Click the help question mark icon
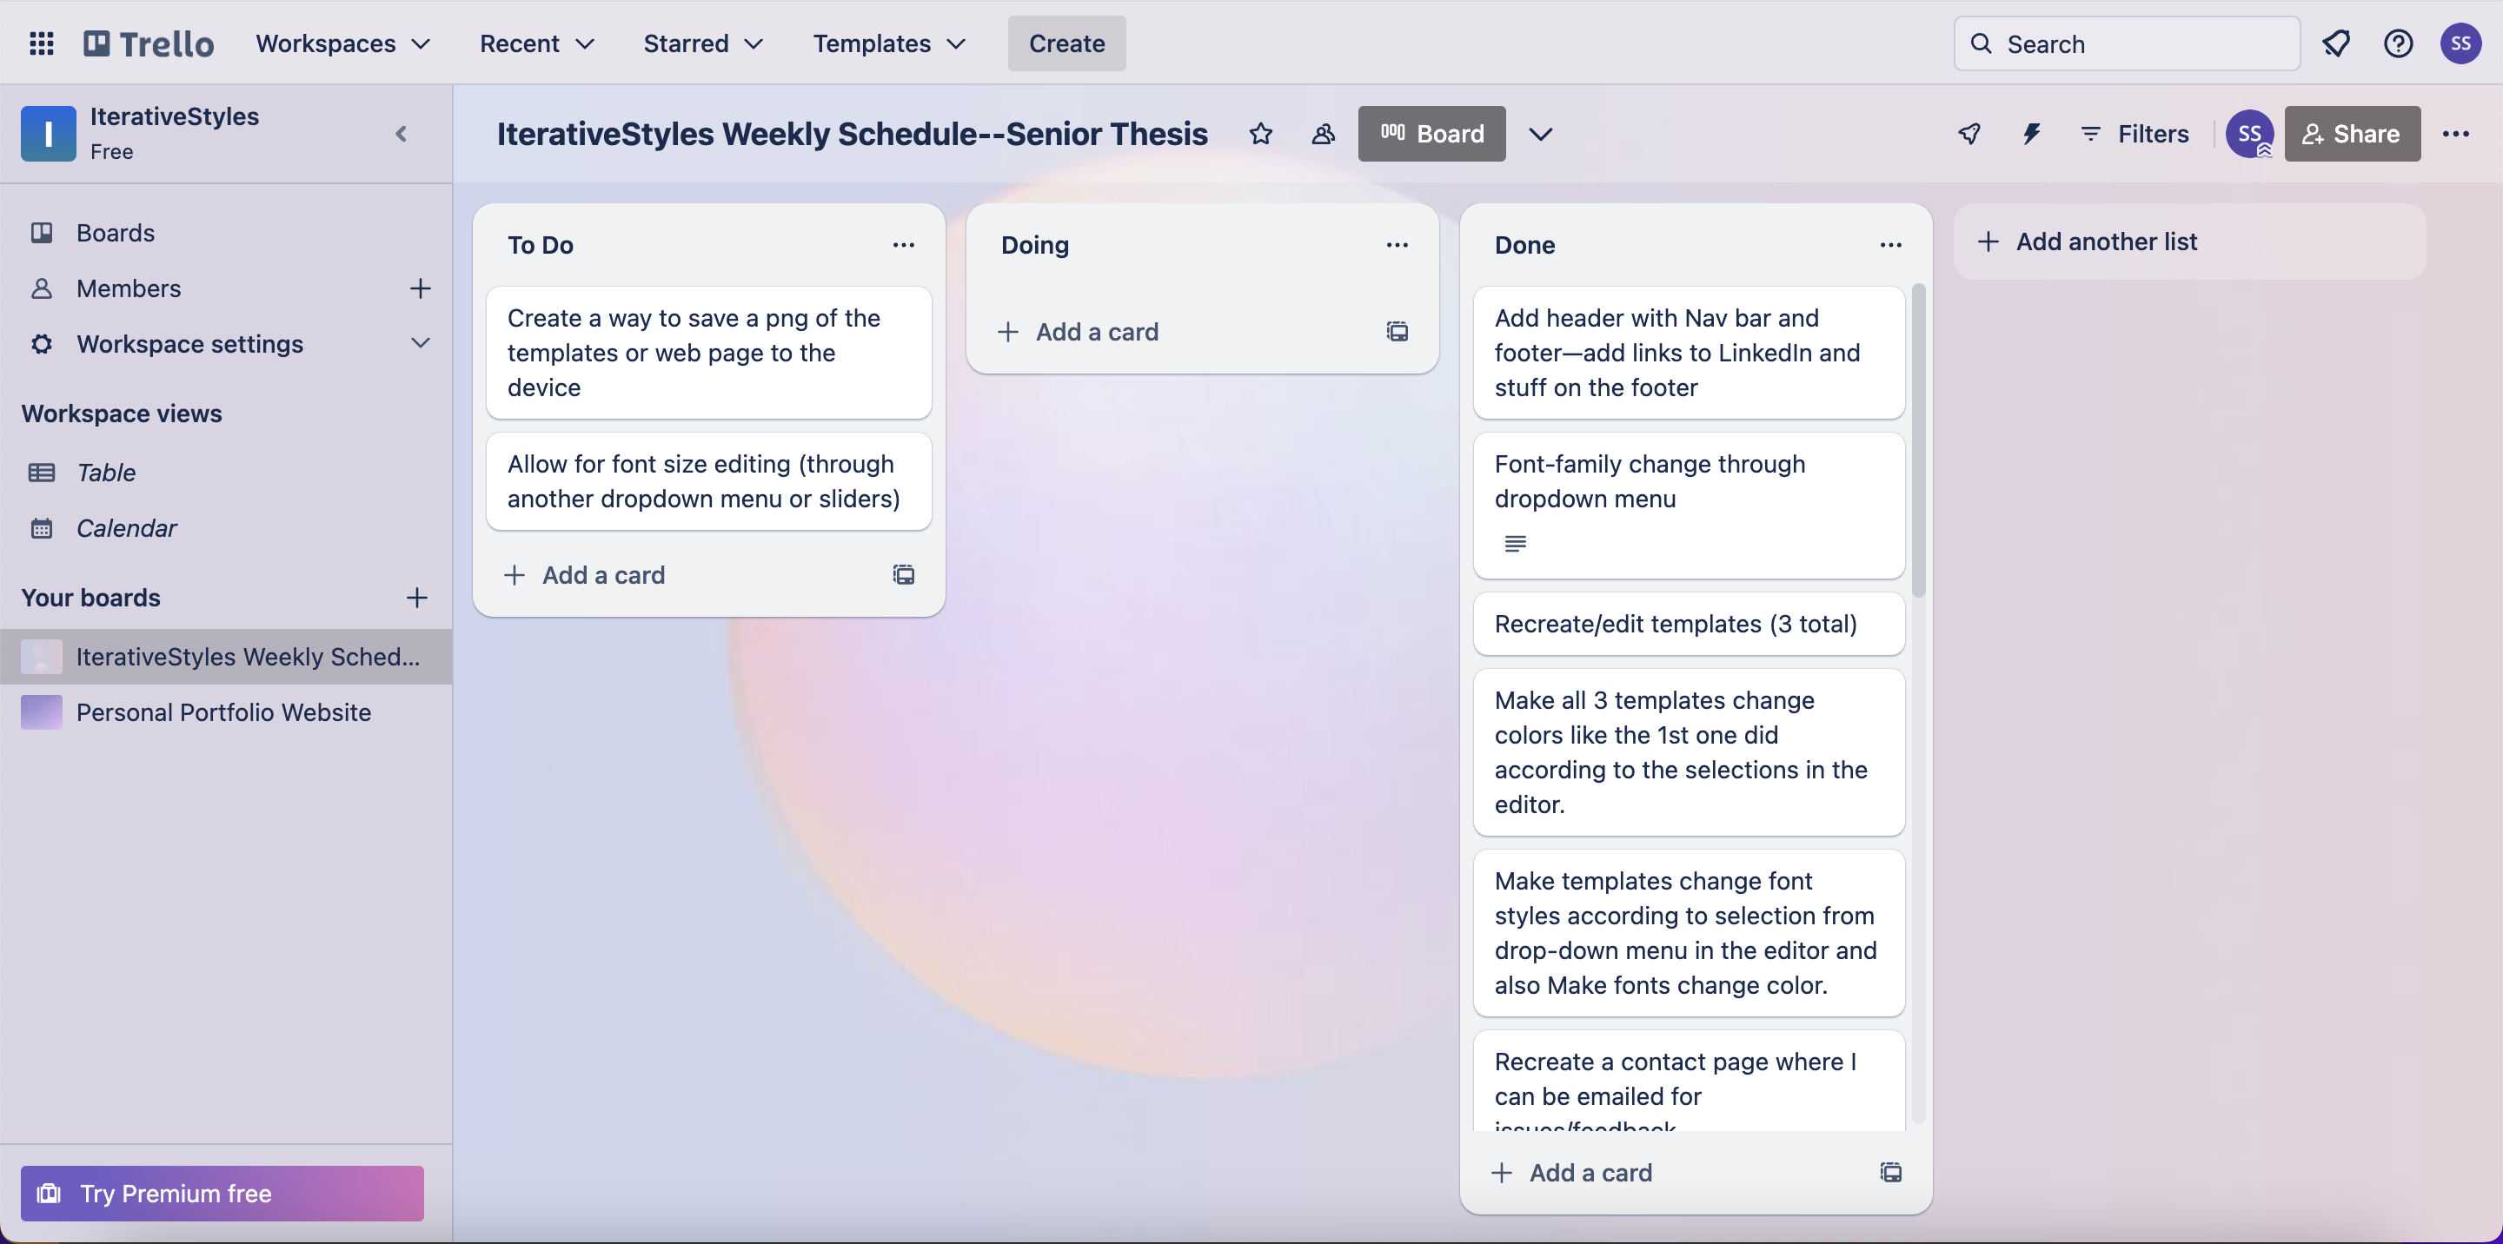The height and width of the screenshot is (1244, 2503). pyautogui.click(x=2399, y=43)
